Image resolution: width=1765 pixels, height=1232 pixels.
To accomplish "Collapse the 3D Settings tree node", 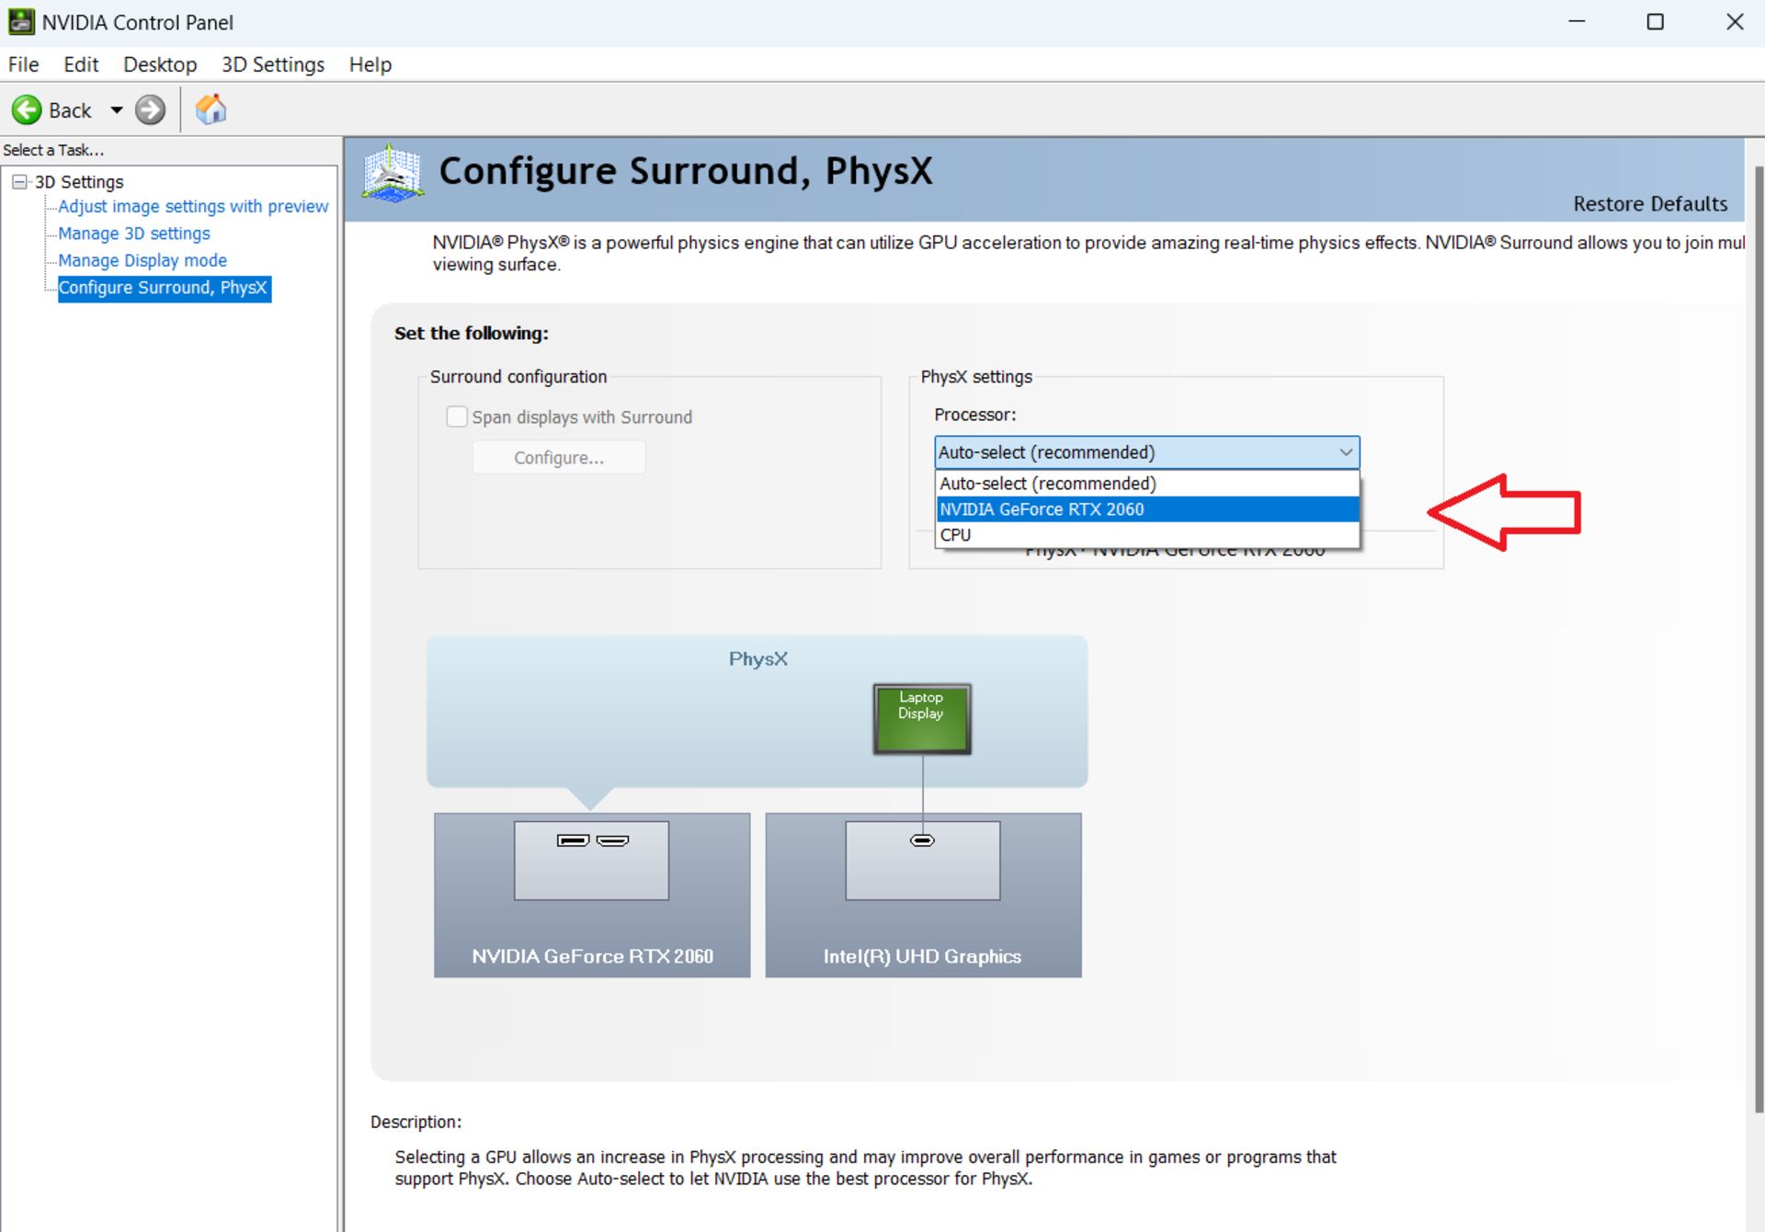I will click(x=18, y=182).
